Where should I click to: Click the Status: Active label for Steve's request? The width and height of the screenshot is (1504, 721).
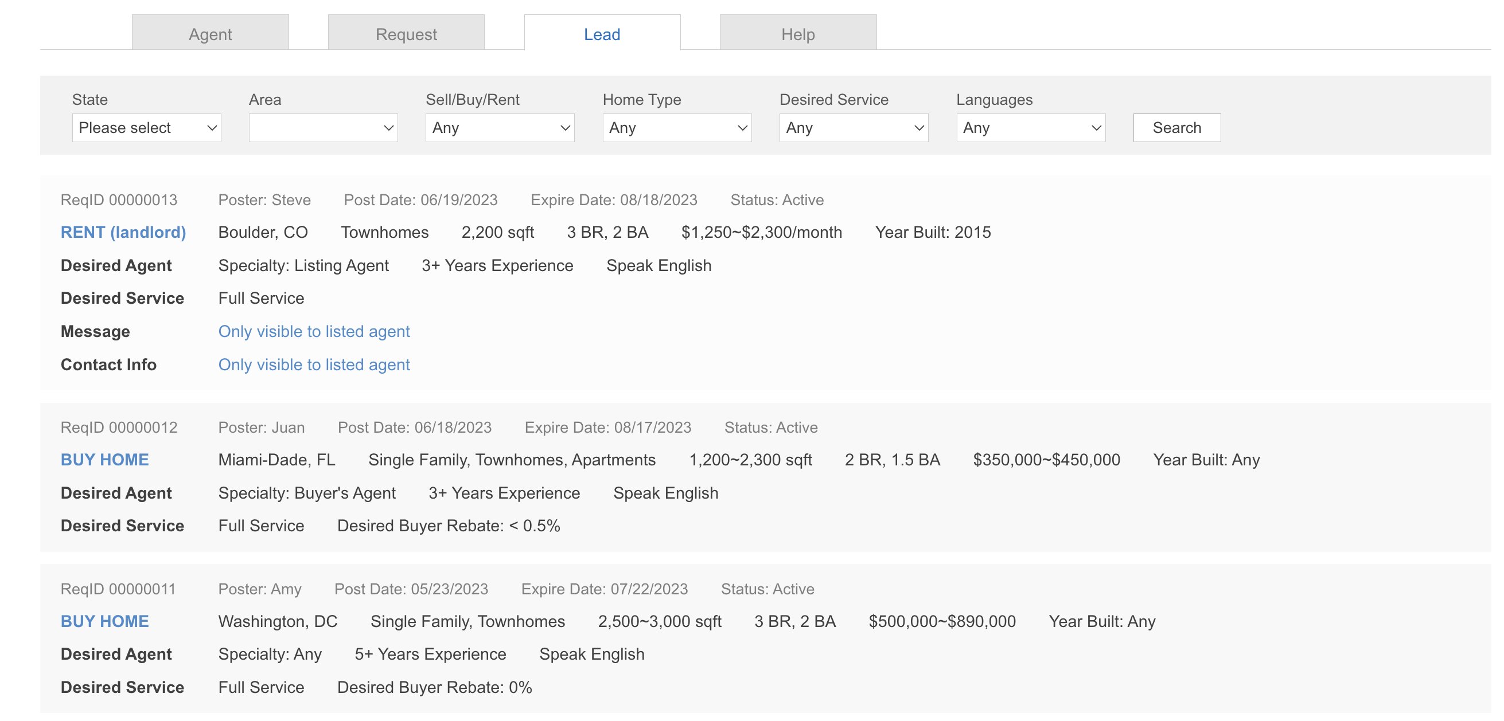[777, 200]
